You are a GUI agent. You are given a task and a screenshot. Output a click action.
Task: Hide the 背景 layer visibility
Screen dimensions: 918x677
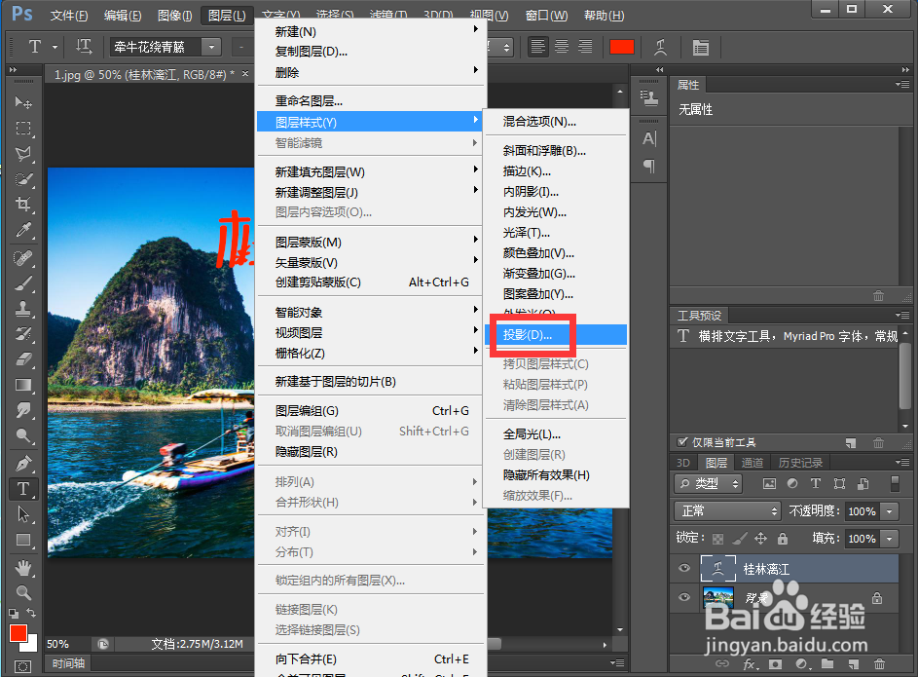683,596
